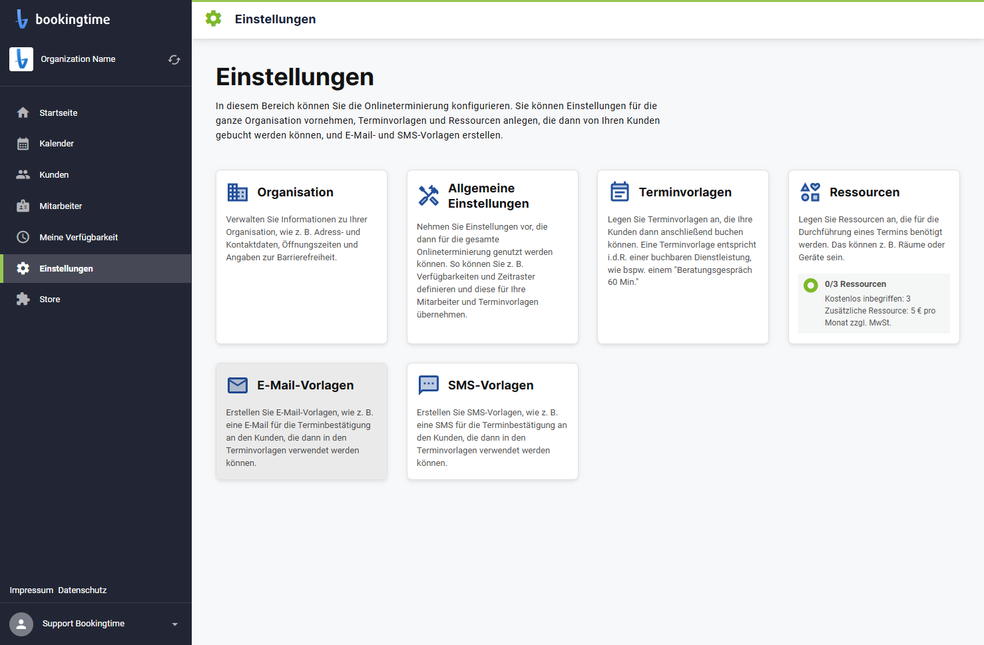Open the Organisation card title
The height and width of the screenshot is (645, 984).
pyautogui.click(x=296, y=192)
